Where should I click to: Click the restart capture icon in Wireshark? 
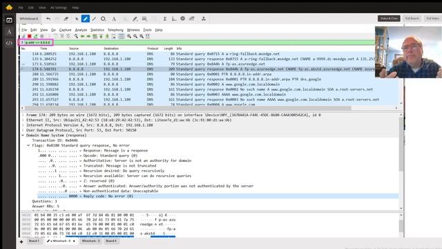coord(35,36)
